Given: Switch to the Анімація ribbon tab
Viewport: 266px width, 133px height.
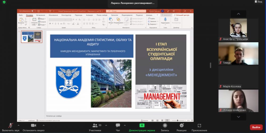Looking at the screenshot, I should pyautogui.click(x=89, y=15).
